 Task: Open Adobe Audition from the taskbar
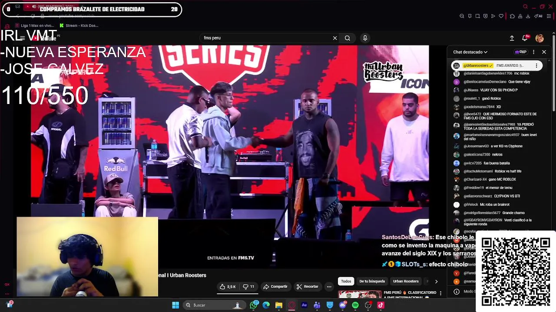(x=304, y=305)
